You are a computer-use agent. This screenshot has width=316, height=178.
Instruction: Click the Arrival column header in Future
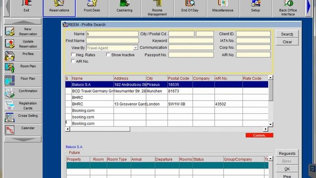pyautogui.click(x=143, y=159)
